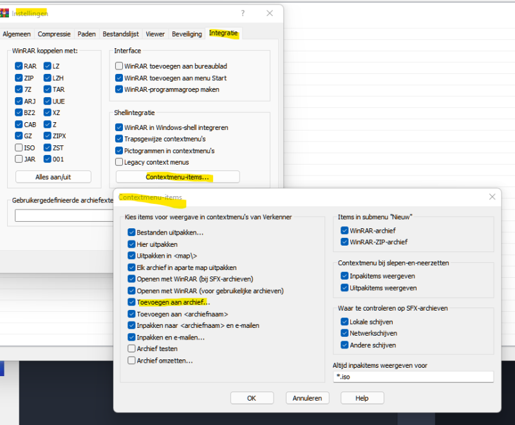The height and width of the screenshot is (425, 515).
Task: Toggle Inpakken naar <archiefnaam> en e-mailen
Action: (131, 325)
